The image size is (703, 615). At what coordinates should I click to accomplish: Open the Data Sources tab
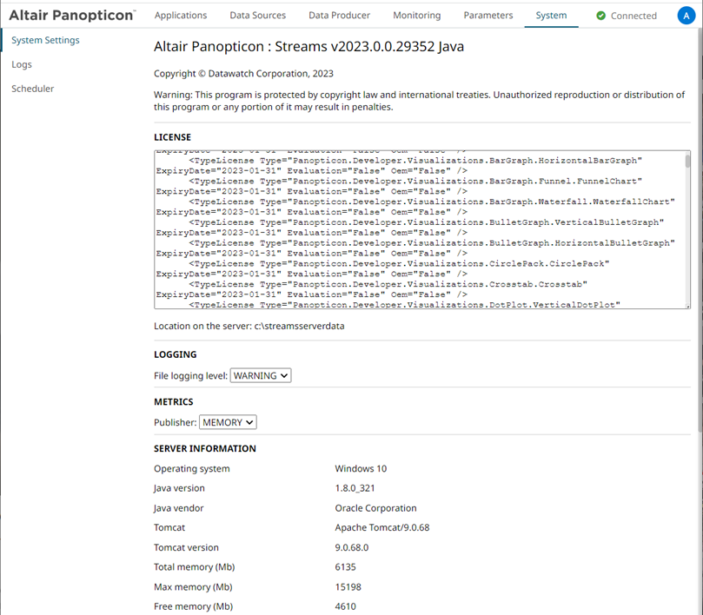(258, 16)
